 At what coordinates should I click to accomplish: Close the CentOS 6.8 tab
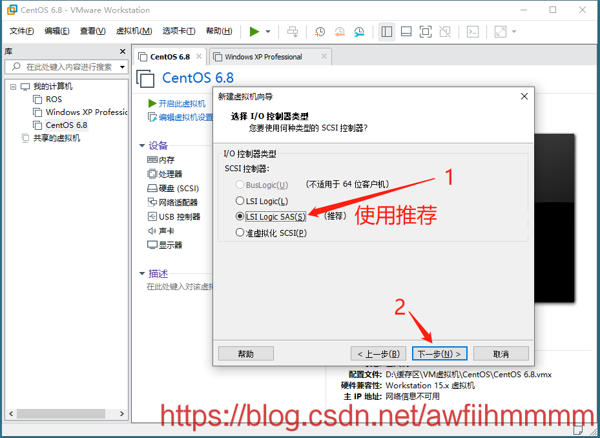point(199,56)
